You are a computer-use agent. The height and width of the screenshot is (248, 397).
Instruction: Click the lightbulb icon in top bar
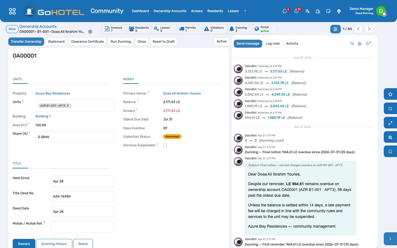click(x=339, y=11)
